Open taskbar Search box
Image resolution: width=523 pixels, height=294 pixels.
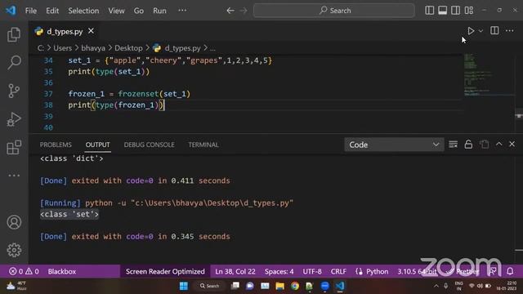pyautogui.click(x=209, y=286)
